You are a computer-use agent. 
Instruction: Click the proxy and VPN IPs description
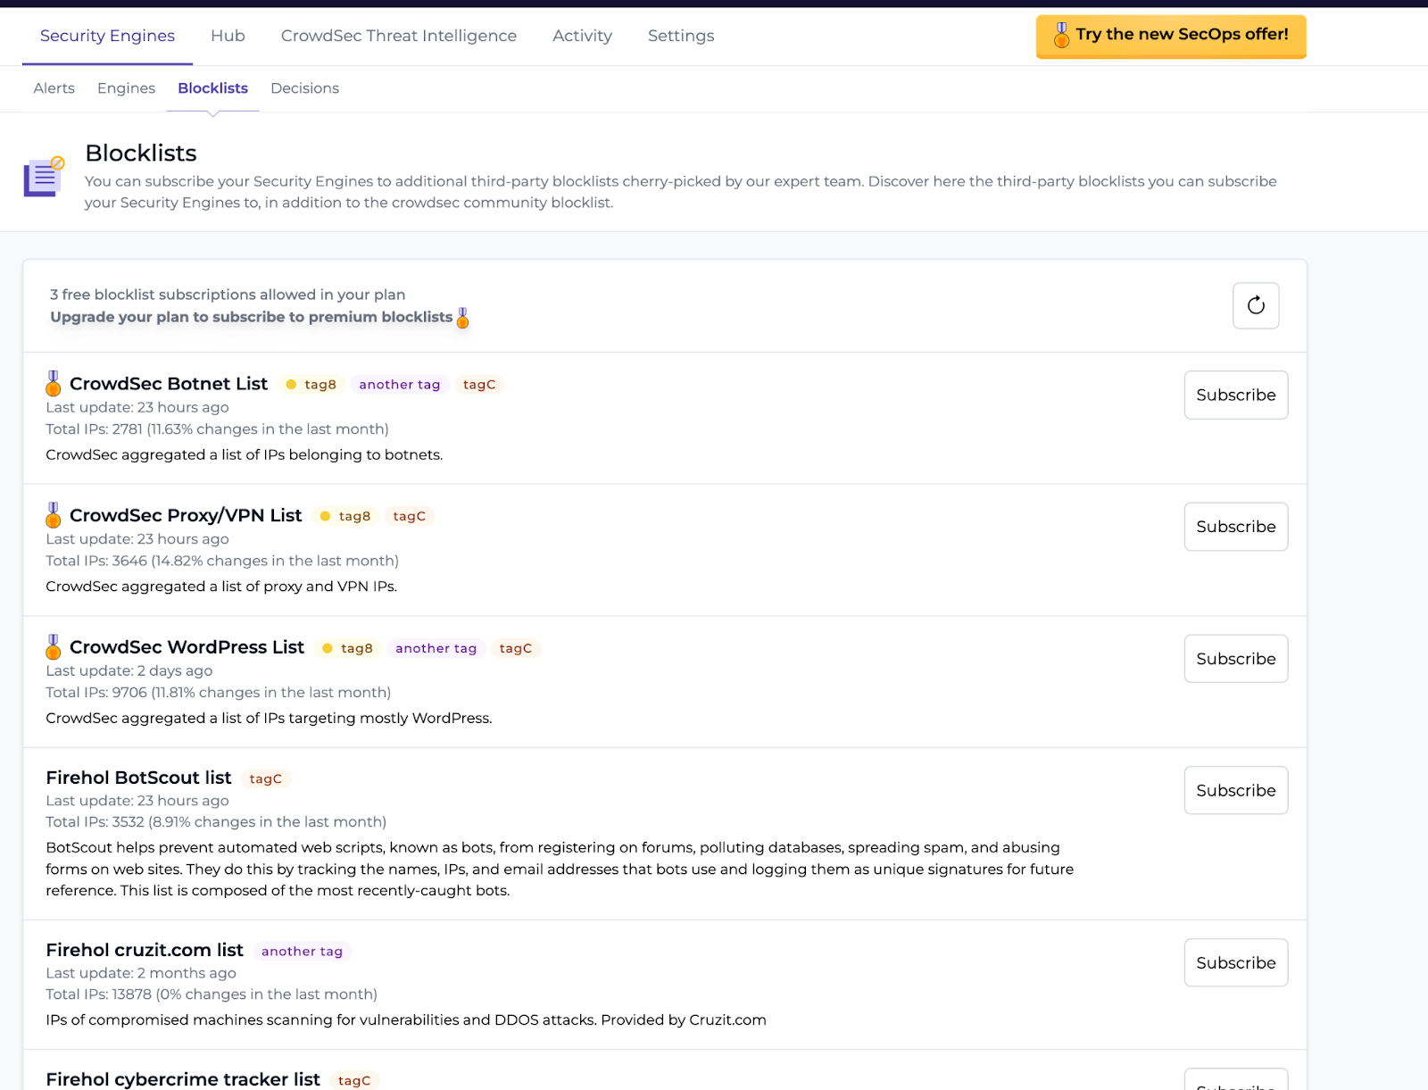[x=221, y=587]
